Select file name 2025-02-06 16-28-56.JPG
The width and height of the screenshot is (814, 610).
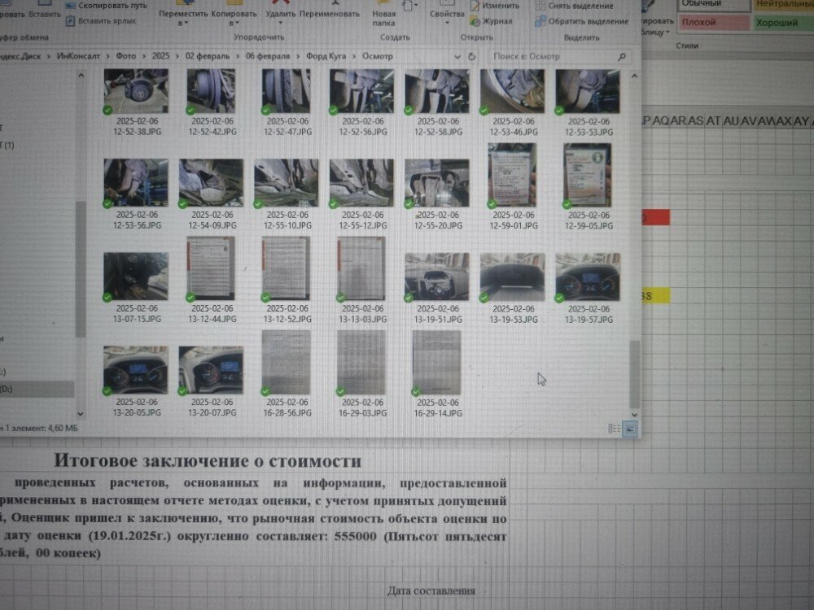(287, 407)
